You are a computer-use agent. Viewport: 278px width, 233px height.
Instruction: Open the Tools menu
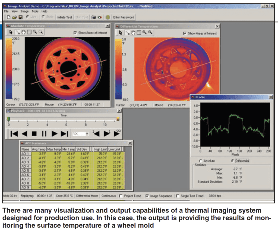click(35, 11)
